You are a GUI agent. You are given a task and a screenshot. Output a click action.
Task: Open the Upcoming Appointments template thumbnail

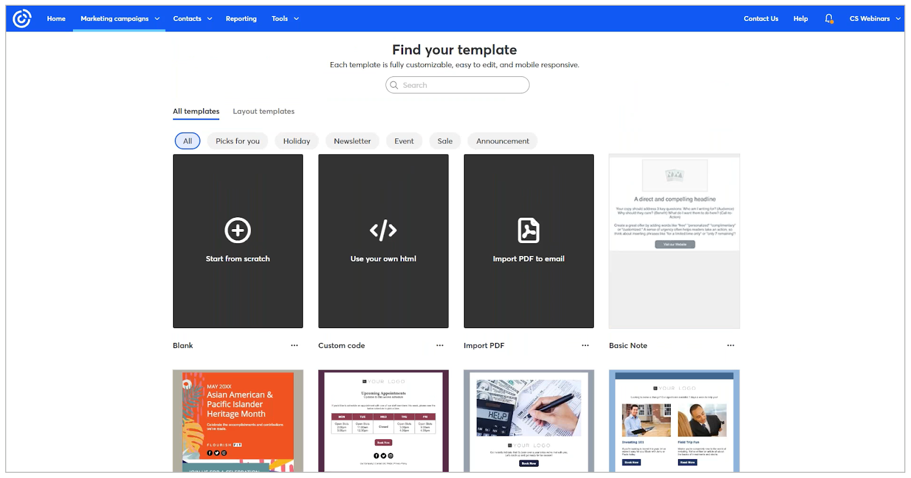click(x=383, y=421)
